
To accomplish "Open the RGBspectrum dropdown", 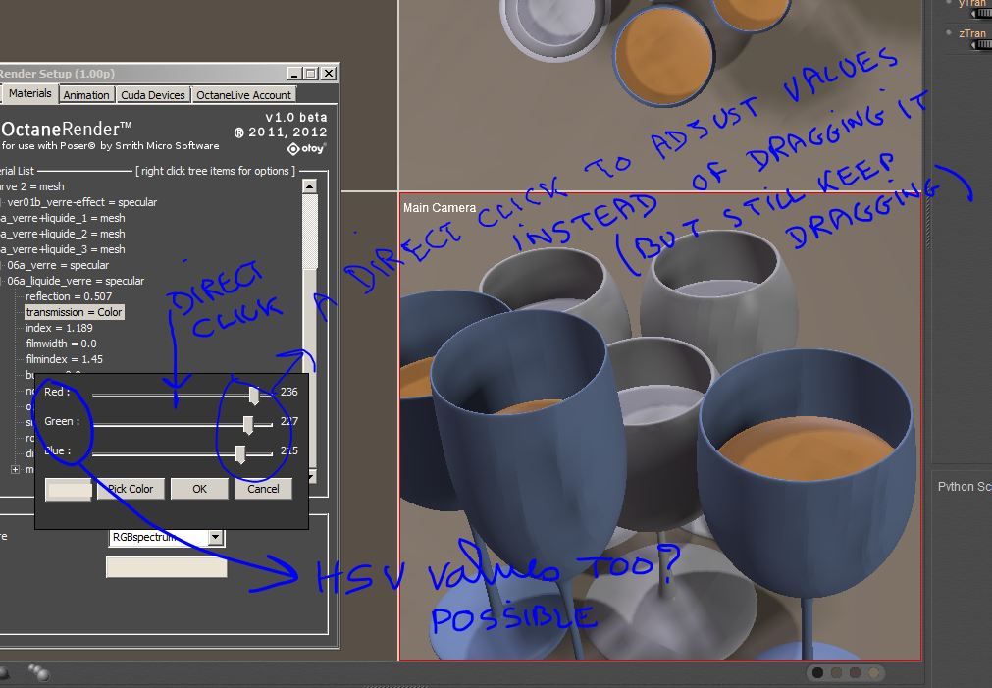I will coord(216,538).
